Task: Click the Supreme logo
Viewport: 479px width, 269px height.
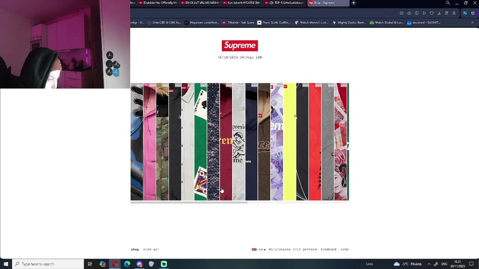Action: pyautogui.click(x=239, y=46)
